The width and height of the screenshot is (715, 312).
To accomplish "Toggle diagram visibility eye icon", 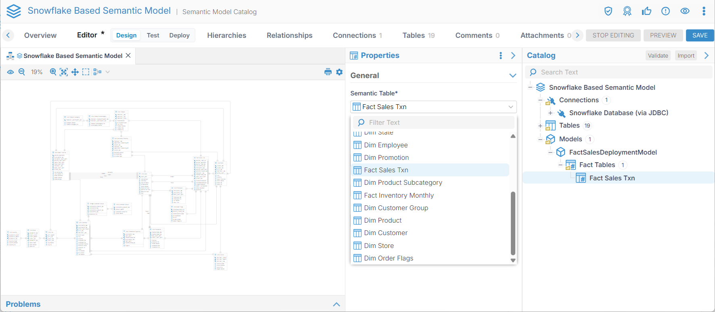I will tap(10, 72).
